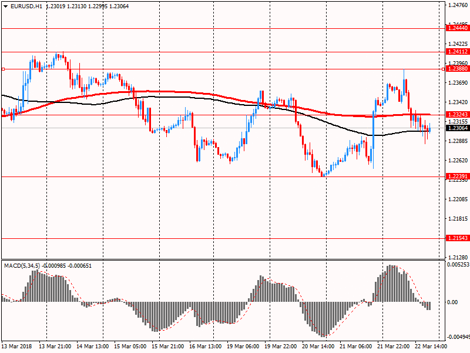The width and height of the screenshot is (470, 353).
Task: Click the MACD(5,34,5) indicator label
Action: pyautogui.click(x=22, y=266)
